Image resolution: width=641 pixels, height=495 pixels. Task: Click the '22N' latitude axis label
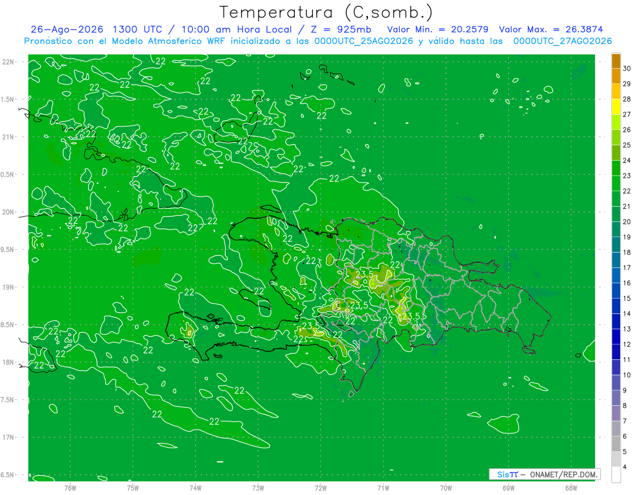pos(9,62)
